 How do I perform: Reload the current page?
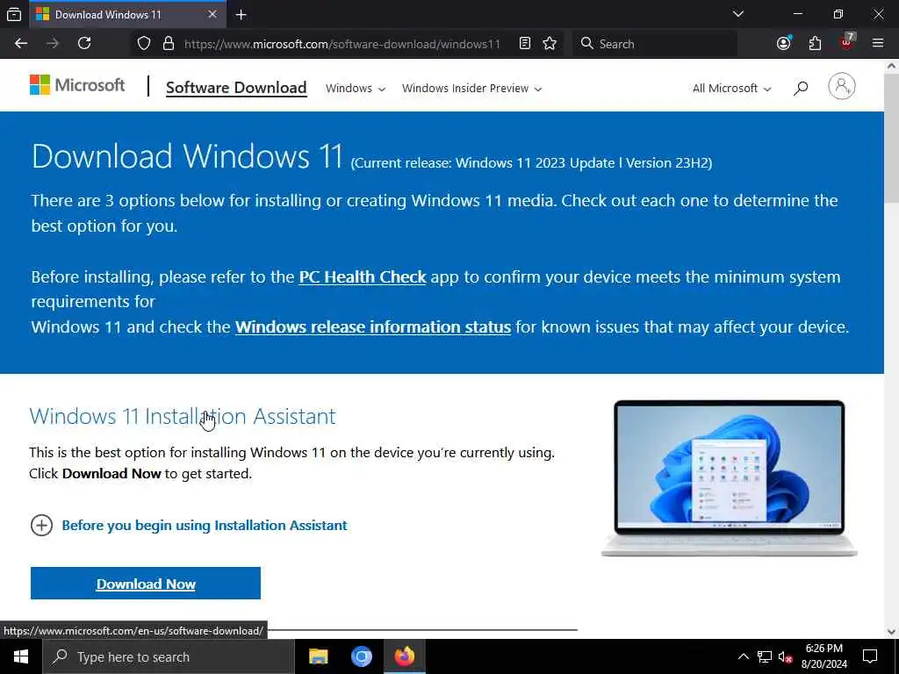tap(84, 44)
